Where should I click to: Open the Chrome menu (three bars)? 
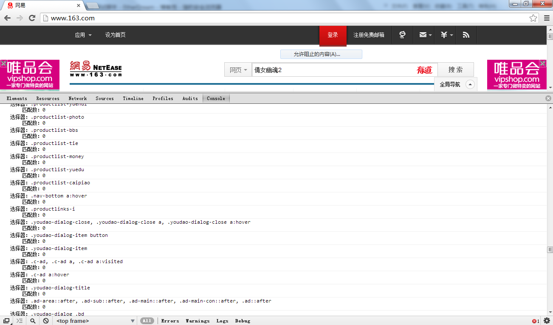[x=547, y=18]
